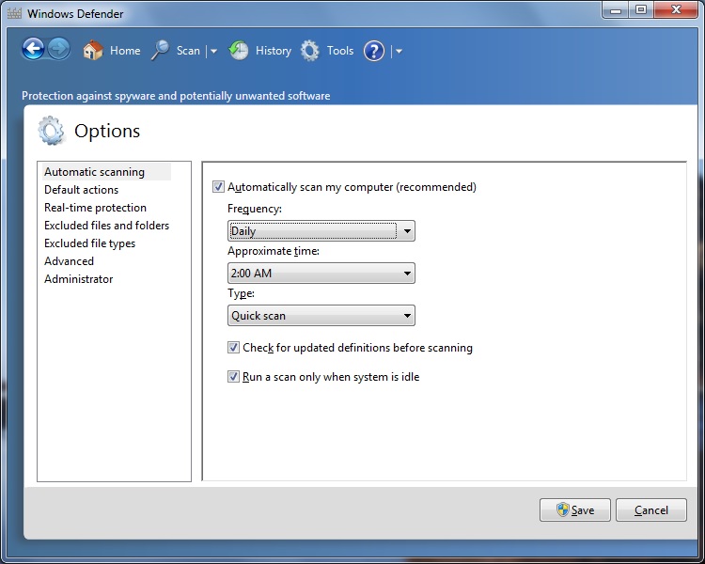Open Tools via the gear icon
Viewport: 705px width, 564px height.
[310, 51]
